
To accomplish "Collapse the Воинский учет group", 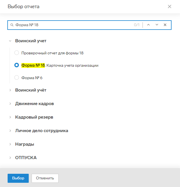I will [x=10, y=41].
